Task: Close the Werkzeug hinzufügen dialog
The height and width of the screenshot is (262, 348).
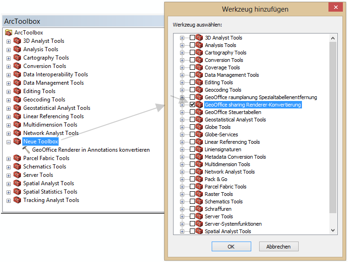Action: pos(335,7)
